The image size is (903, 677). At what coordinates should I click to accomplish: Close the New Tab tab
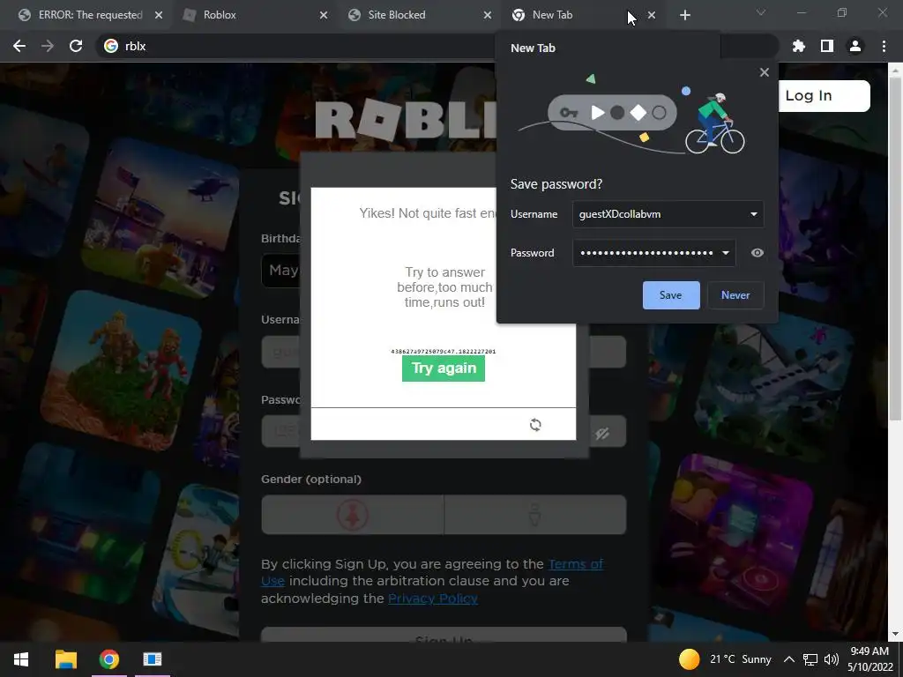(x=652, y=15)
